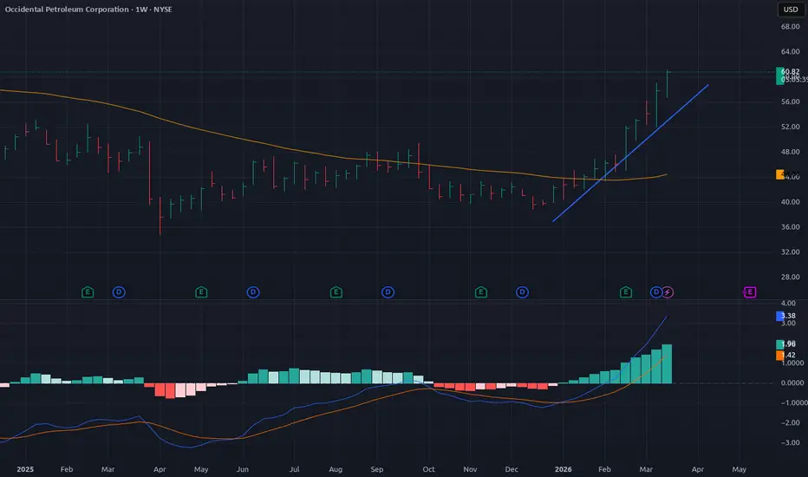Viewport: 808px width, 477px height.
Task: Open the earnings marker at May 2025
Action: tap(201, 292)
